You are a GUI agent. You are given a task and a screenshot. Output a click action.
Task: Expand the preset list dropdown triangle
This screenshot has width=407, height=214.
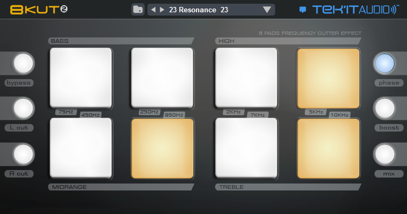[x=267, y=10]
